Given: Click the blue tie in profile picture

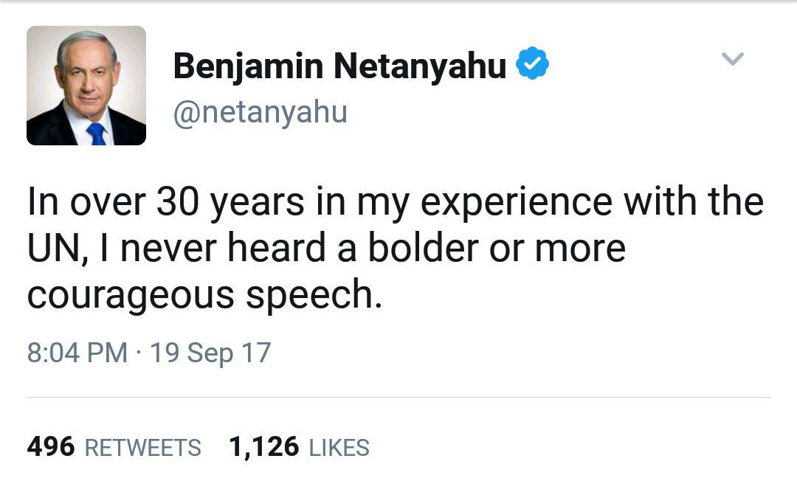Looking at the screenshot, I should (x=96, y=134).
